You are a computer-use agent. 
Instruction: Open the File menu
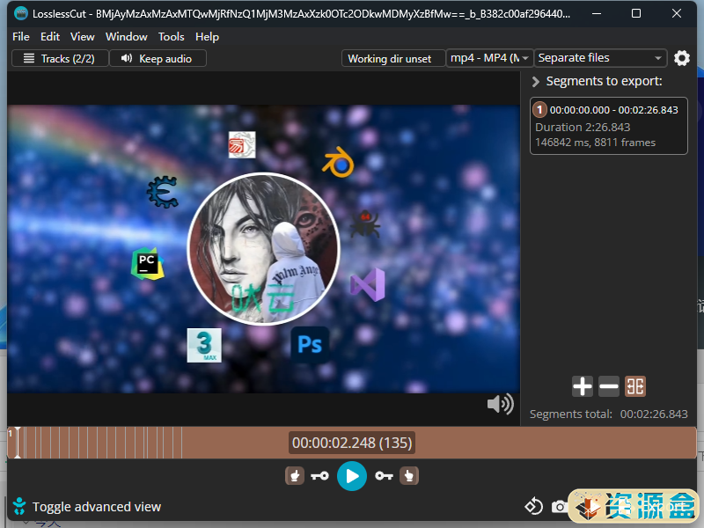pyautogui.click(x=20, y=37)
